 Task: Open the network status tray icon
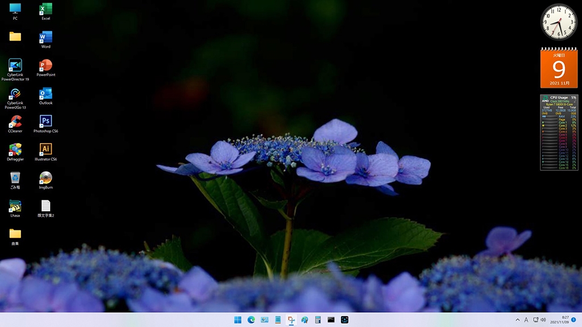(535, 320)
